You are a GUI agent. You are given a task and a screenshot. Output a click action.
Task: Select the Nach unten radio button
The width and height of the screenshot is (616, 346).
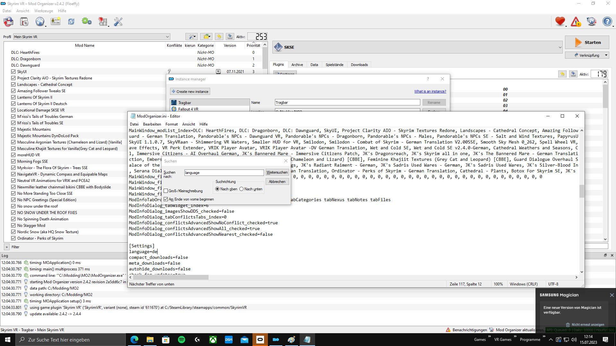pyautogui.click(x=242, y=189)
